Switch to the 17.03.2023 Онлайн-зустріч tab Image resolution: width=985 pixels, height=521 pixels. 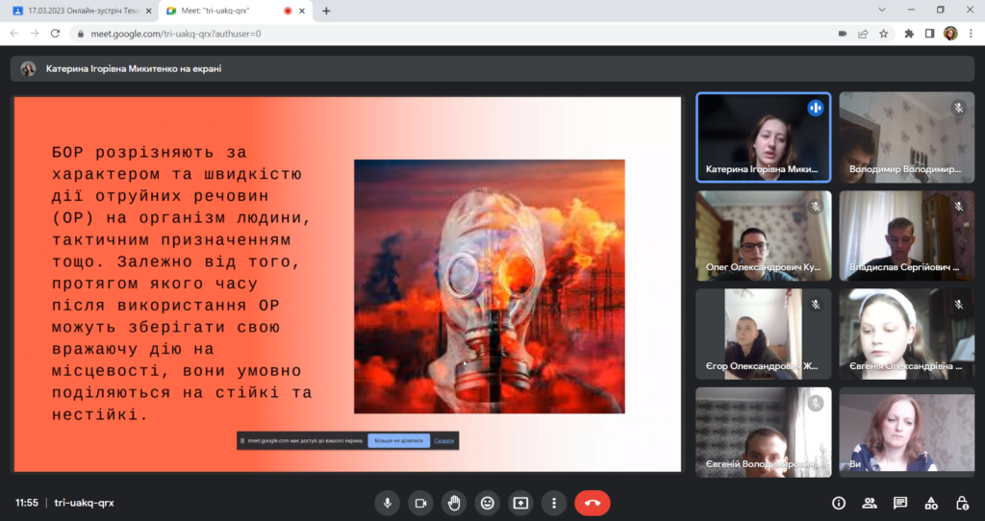coord(77,11)
